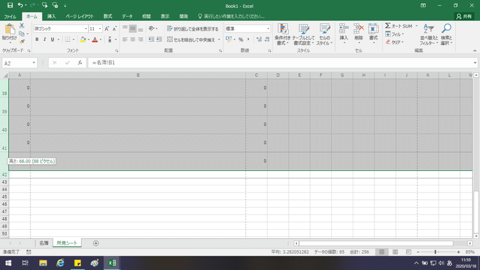
Task: Add a new sheet with plus icon
Action: pyautogui.click(x=96, y=243)
